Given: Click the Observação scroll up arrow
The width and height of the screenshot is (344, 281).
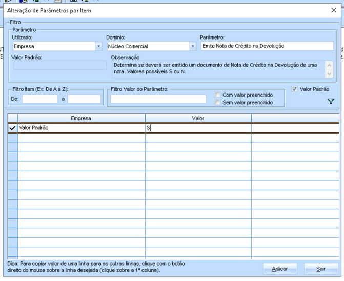Looking at the screenshot, I should tap(329, 65).
